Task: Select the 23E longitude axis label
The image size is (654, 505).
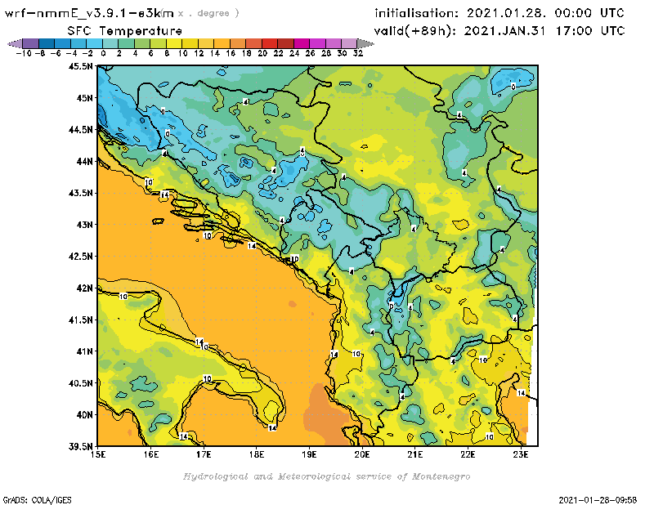Action: (x=521, y=454)
